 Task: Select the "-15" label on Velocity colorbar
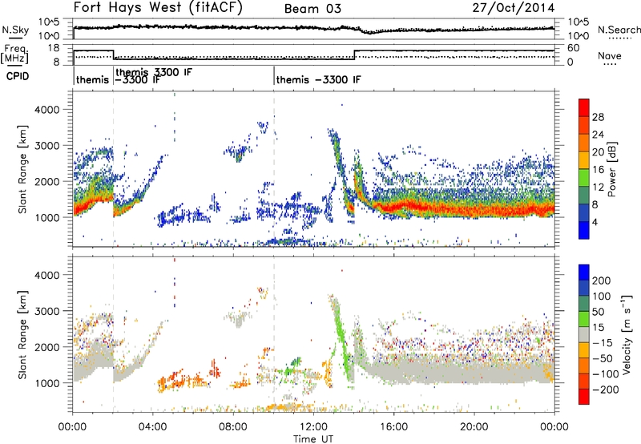pos(602,342)
